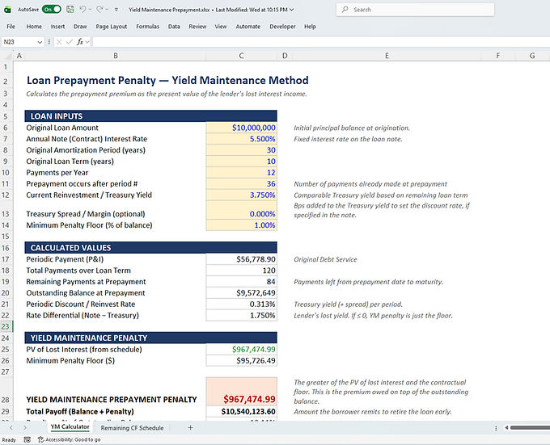The width and height of the screenshot is (550, 445).
Task: Select the red $967,474.99 penalty cell
Action: pyautogui.click(x=242, y=392)
